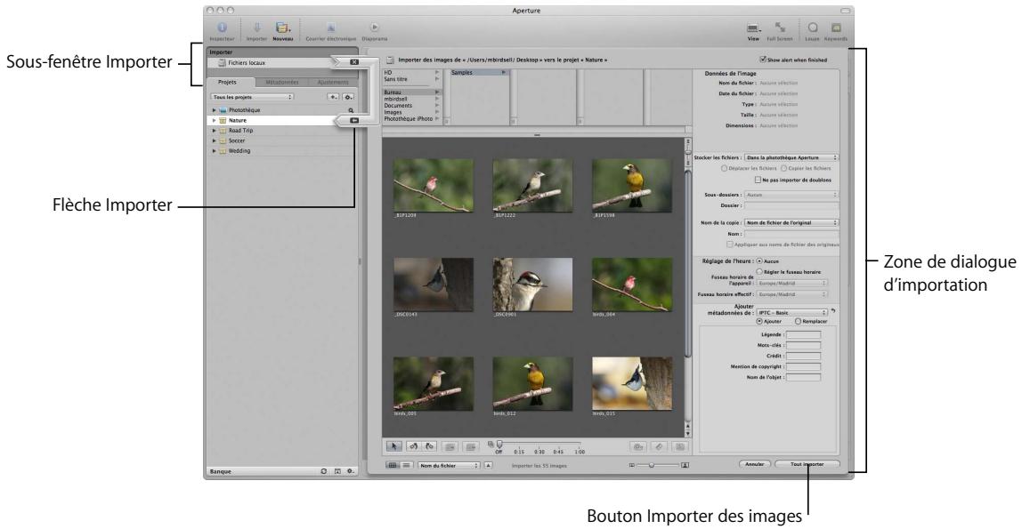1022x529 pixels.
Task: Choose the Remplacer metadata radio button
Action: pos(798,321)
